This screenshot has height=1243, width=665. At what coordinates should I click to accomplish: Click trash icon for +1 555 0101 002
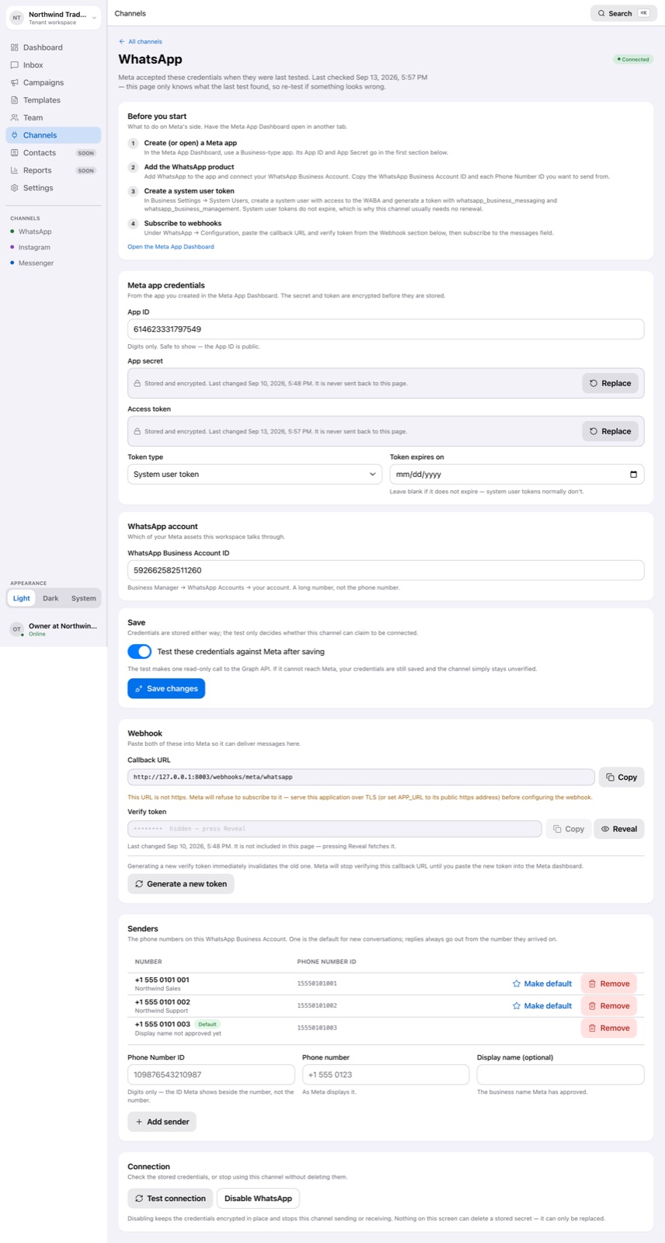click(592, 1005)
